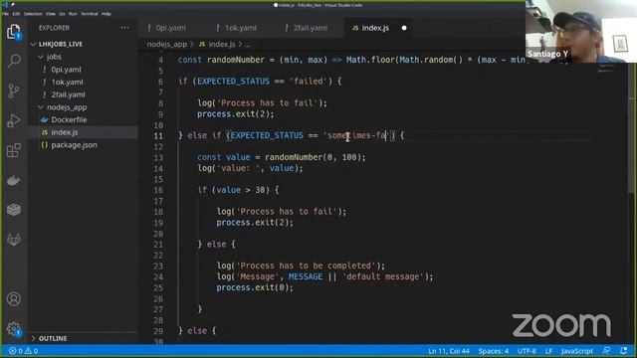
Task: Open 1ok.yaml in the explorer tree
Action: (x=67, y=82)
